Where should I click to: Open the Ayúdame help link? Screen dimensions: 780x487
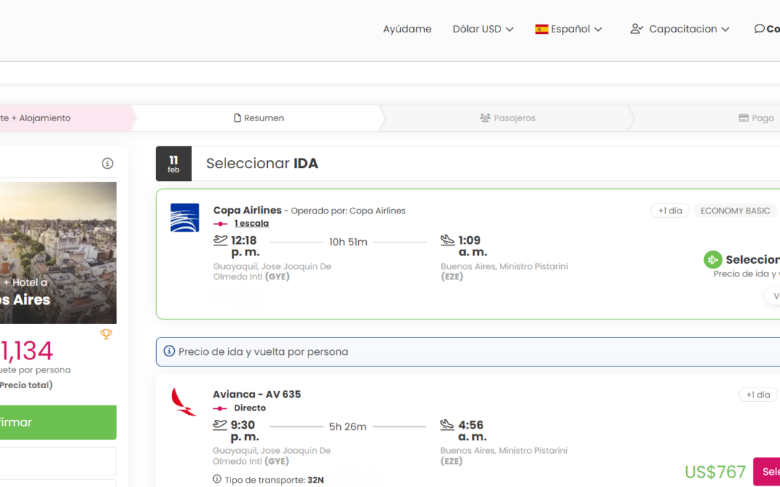coord(407,29)
